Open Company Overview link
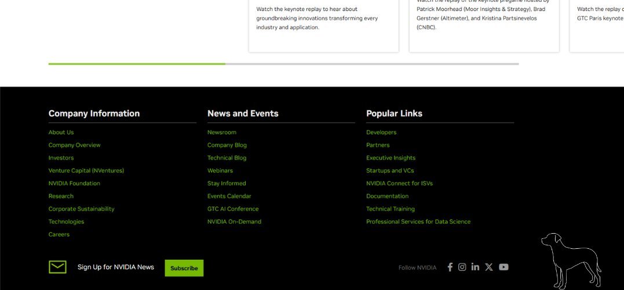Viewport: 624px width, 290px height. (x=74, y=145)
